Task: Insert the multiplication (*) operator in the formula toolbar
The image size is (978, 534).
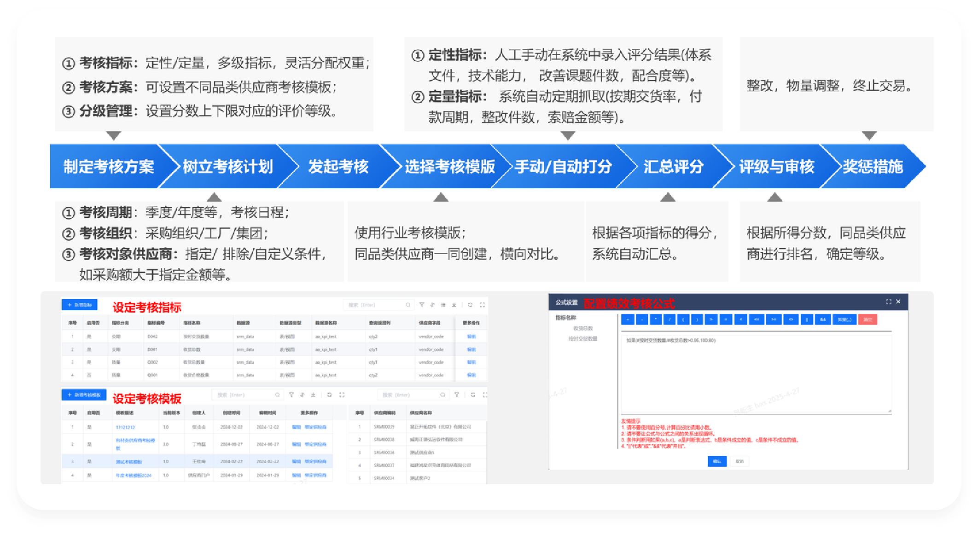Action: click(x=656, y=319)
